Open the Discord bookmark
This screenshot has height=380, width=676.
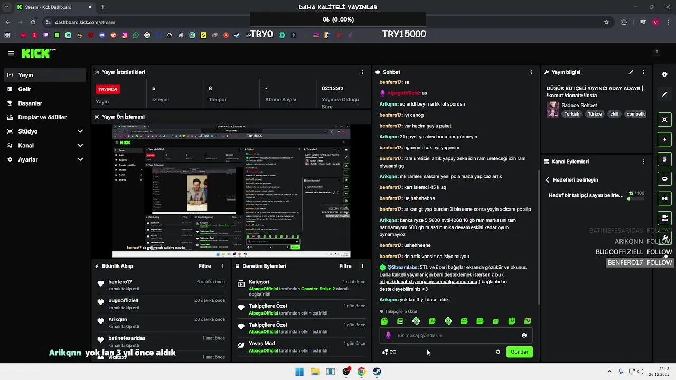(102, 35)
